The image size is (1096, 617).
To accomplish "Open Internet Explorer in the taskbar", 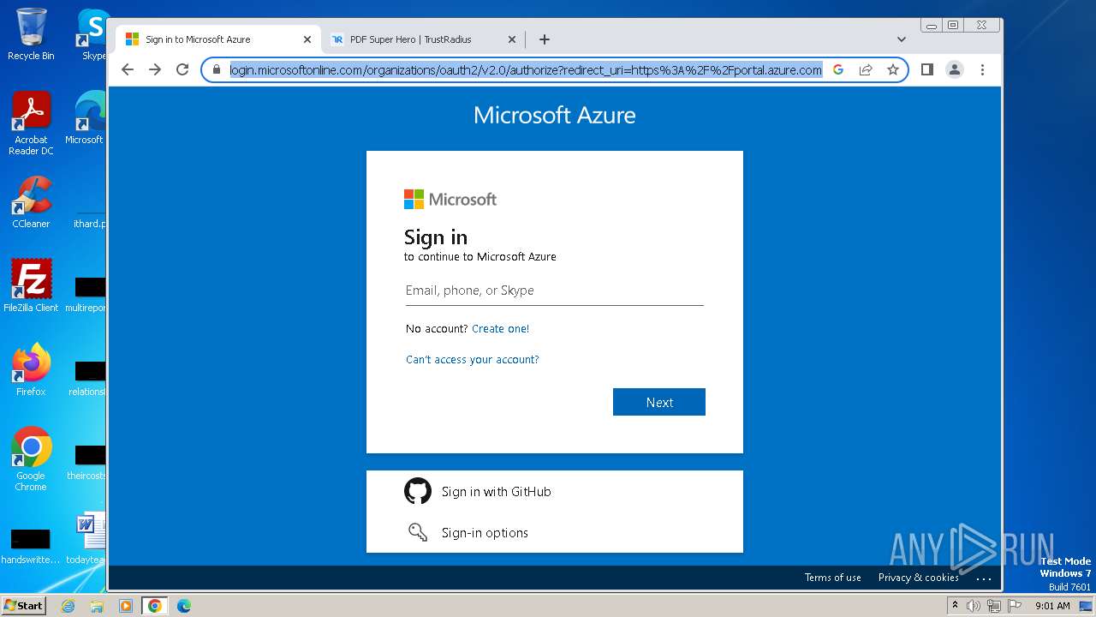I will (68, 606).
